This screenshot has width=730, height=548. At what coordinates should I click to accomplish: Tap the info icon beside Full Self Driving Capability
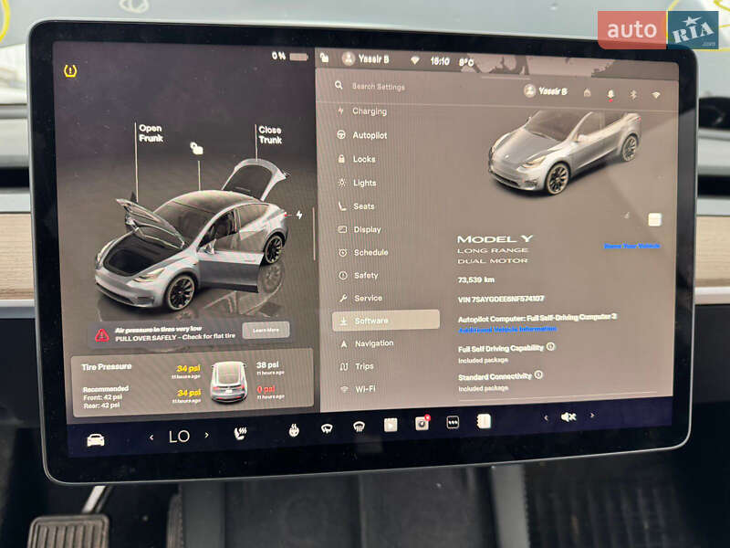(x=550, y=347)
